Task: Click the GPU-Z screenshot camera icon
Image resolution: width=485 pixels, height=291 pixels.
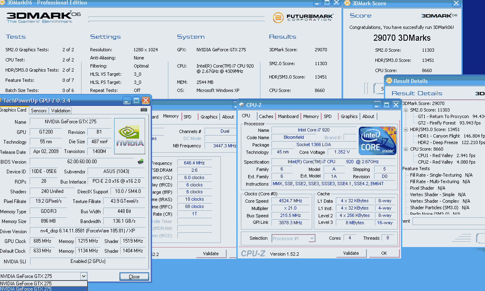Action: (x=144, y=109)
